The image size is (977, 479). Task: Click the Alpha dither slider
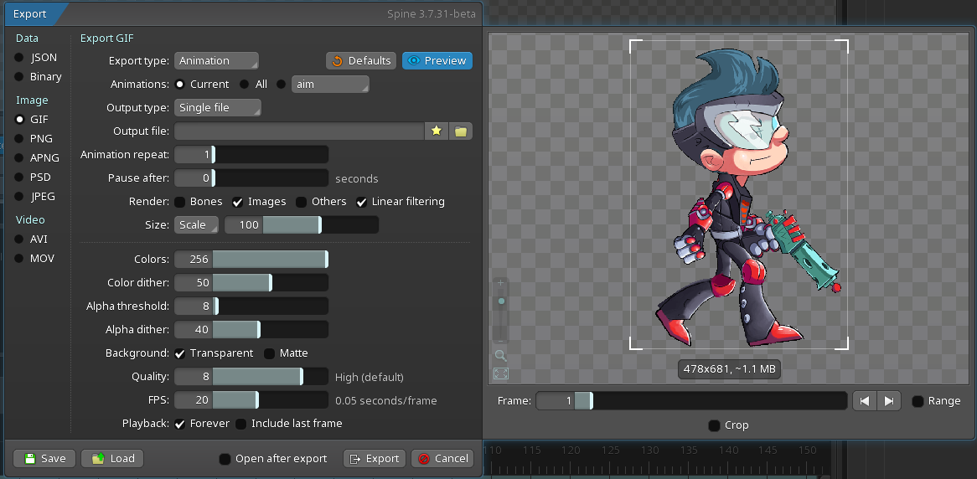tap(251, 329)
